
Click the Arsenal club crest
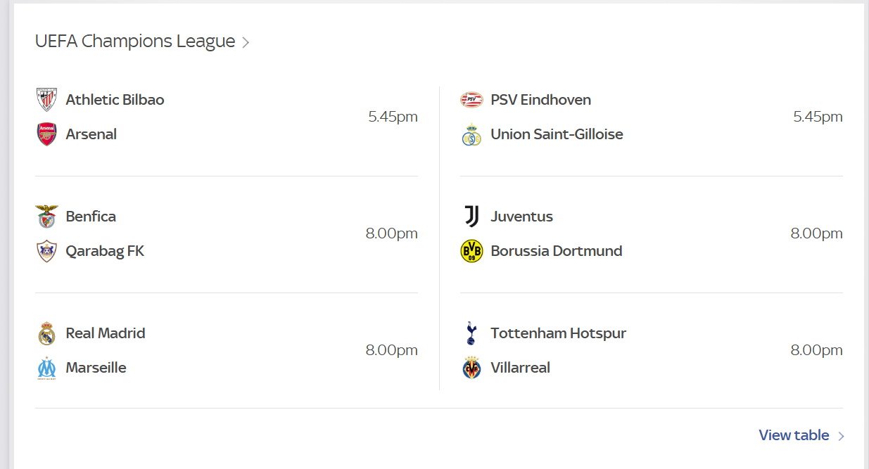(46, 134)
